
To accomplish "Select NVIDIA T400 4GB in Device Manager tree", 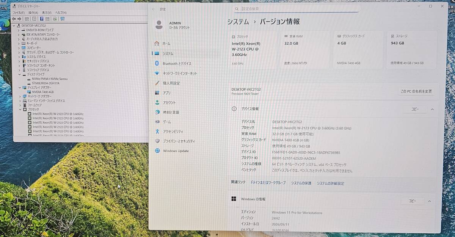I will [43, 92].
